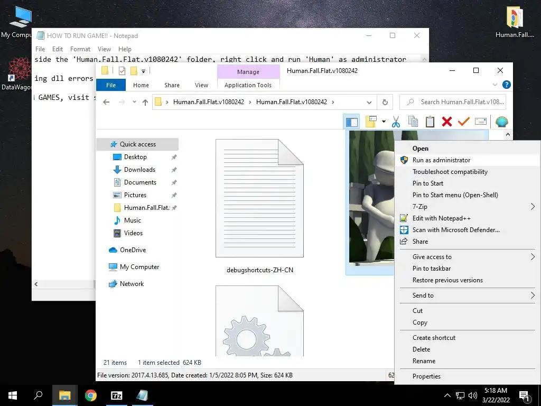Viewport: 541px width, 406px height.
Task: Expand the Give access to submenu
Action: click(x=467, y=257)
